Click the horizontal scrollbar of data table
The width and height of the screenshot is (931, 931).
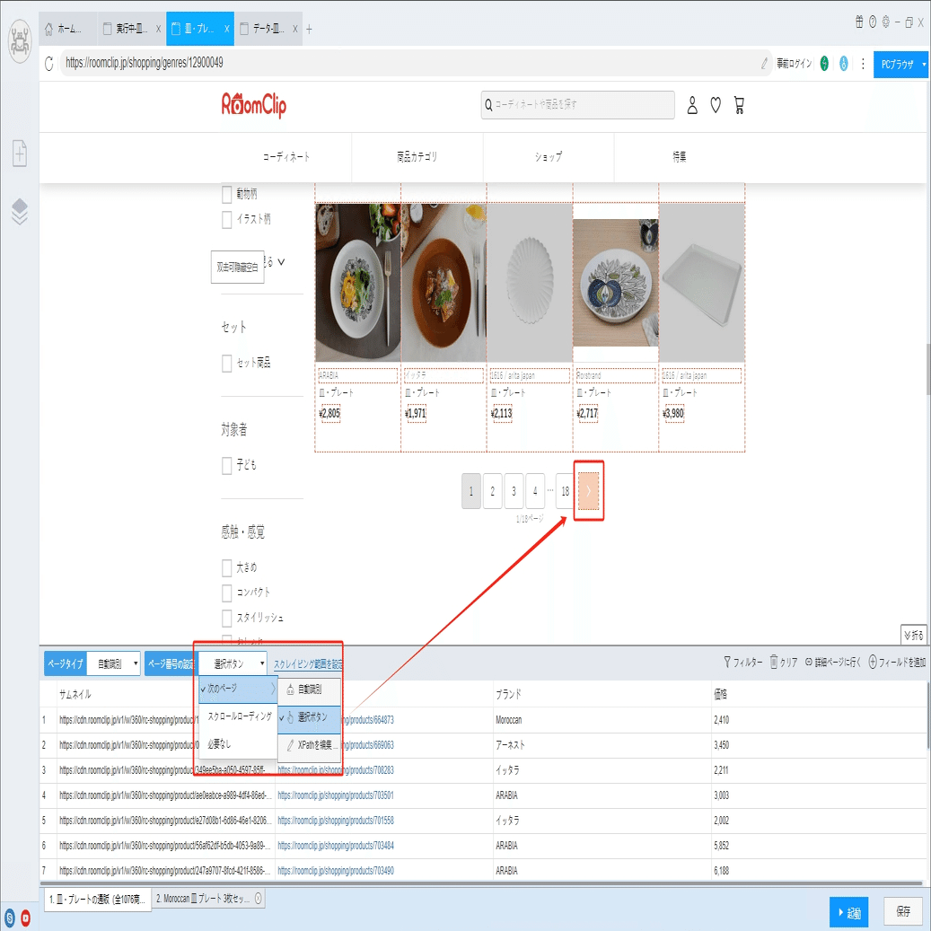[481, 883]
